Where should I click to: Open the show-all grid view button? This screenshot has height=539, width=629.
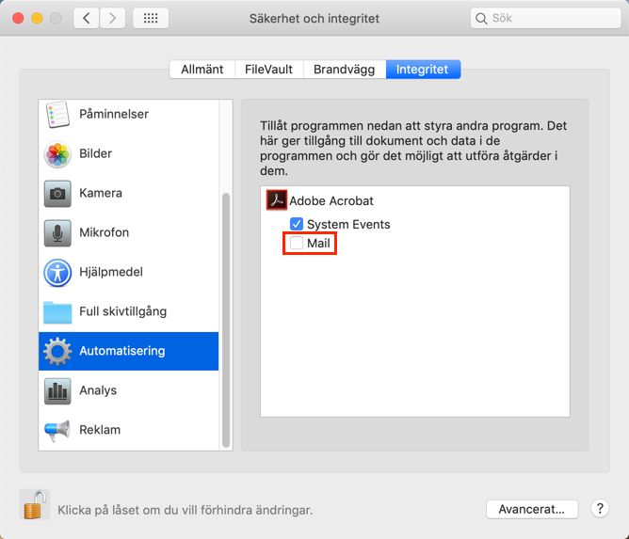(151, 18)
